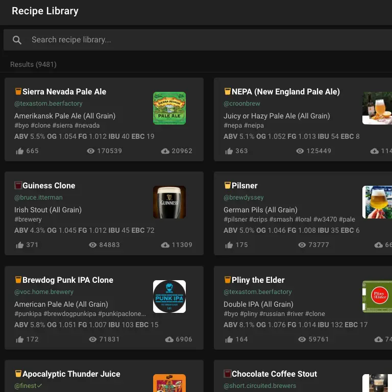Screen dimensions: 392x392
Task: Click the search magnifier icon
Action: (x=17, y=40)
